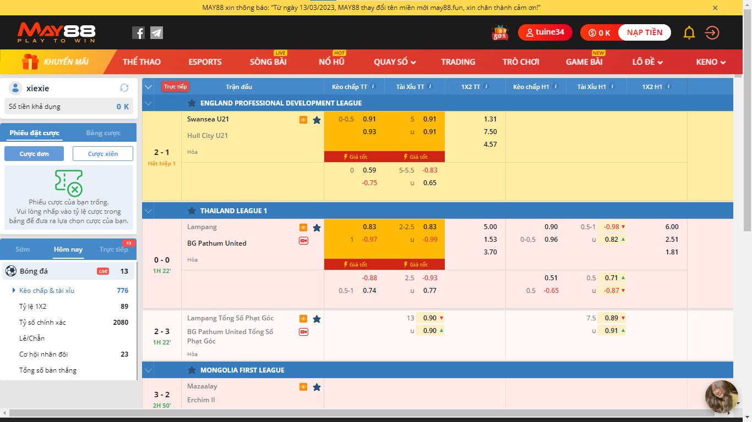Collapse the Thailand League 1 section
The height and width of the screenshot is (422, 752).
[148, 210]
